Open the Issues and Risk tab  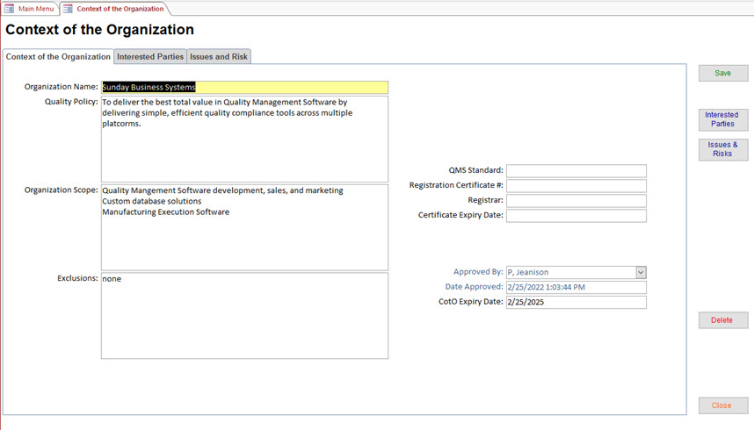pos(219,56)
